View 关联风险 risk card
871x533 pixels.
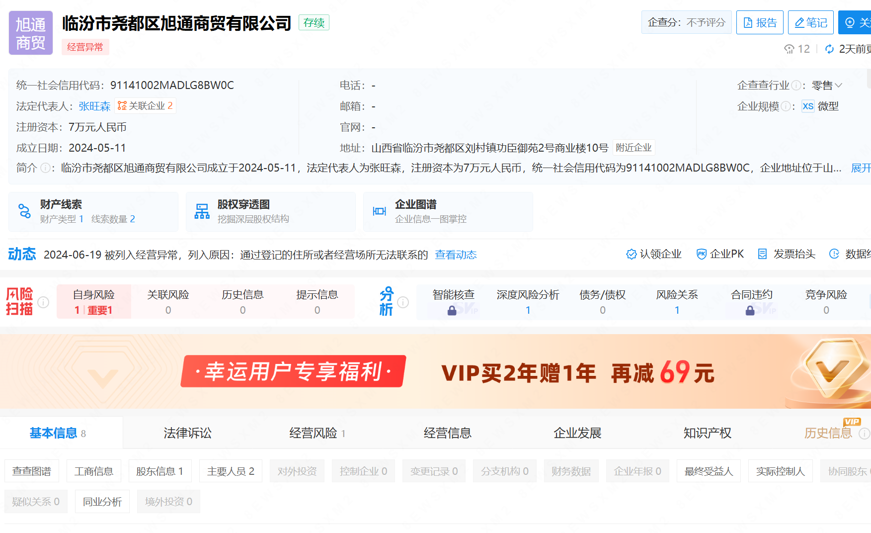168,302
